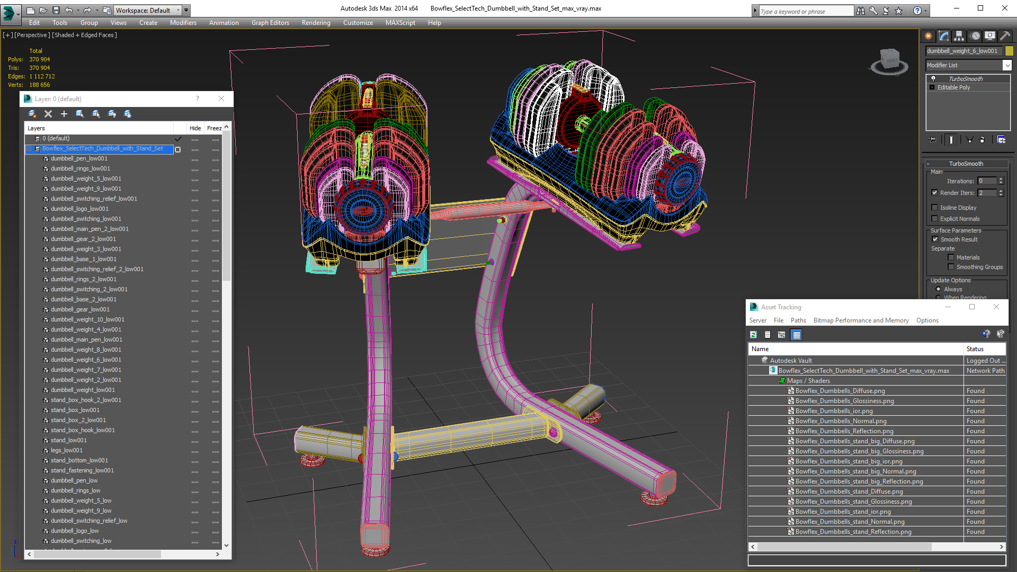This screenshot has height=572, width=1017.
Task: Click the viewport [+] general label
Action: [7, 35]
